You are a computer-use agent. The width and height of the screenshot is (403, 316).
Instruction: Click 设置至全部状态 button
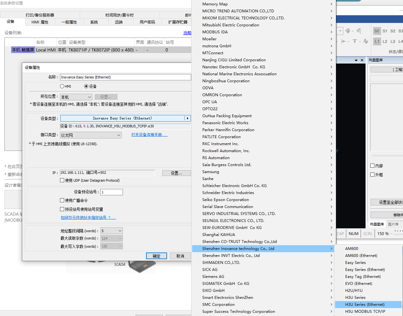point(387,202)
